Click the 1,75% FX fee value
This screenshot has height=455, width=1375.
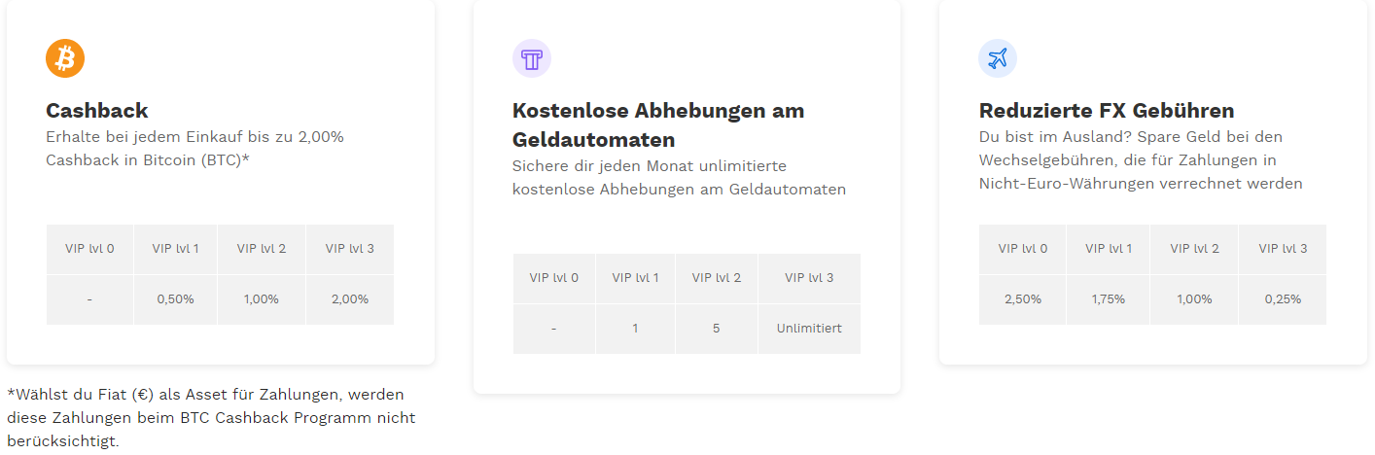pos(1109,299)
